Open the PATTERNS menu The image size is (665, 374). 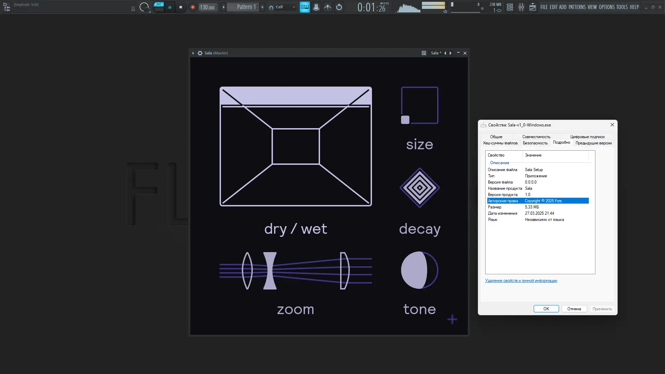point(577,7)
